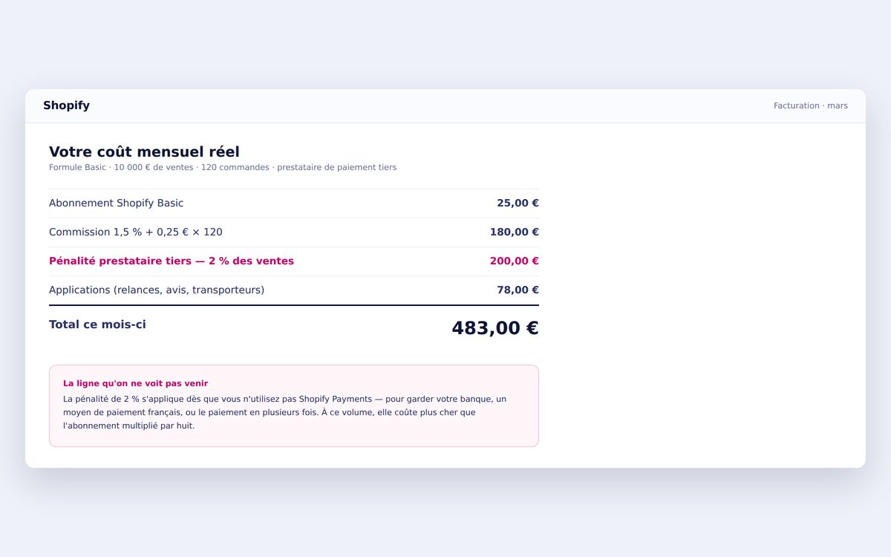The image size is (891, 557).
Task: Click the heading Votre coût mensuel réel
Action: [x=144, y=152]
